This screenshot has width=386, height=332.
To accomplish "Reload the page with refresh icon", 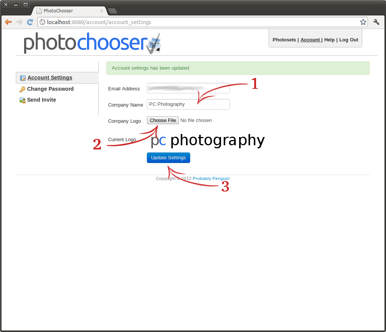I will coord(30,22).
